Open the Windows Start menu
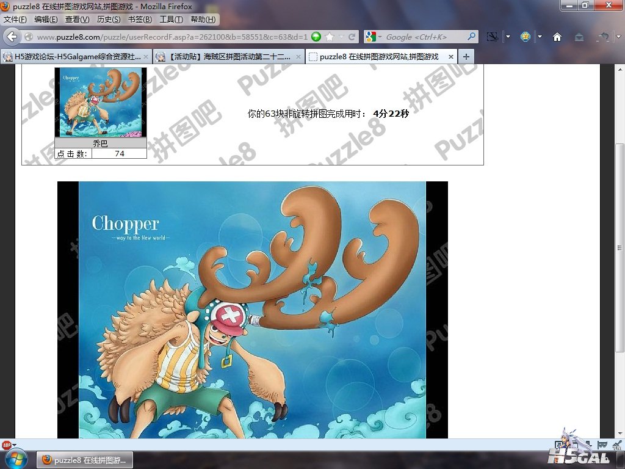This screenshot has width=625, height=469. [16, 459]
